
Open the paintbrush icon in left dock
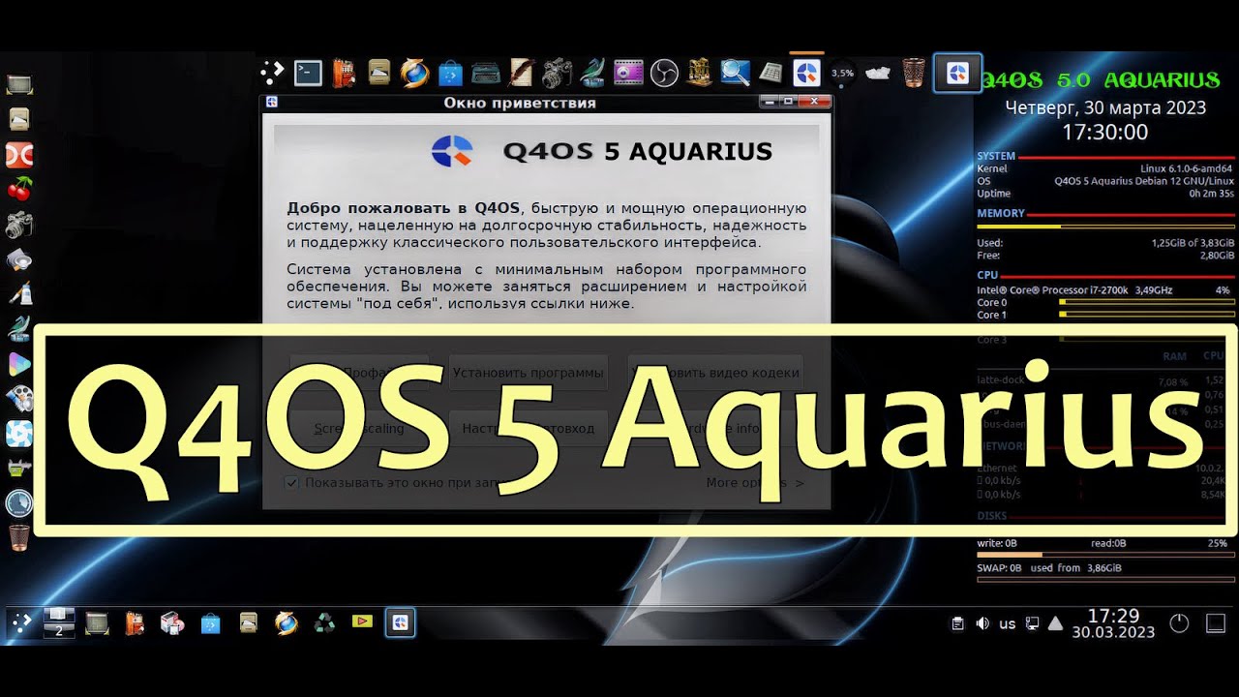(19, 294)
